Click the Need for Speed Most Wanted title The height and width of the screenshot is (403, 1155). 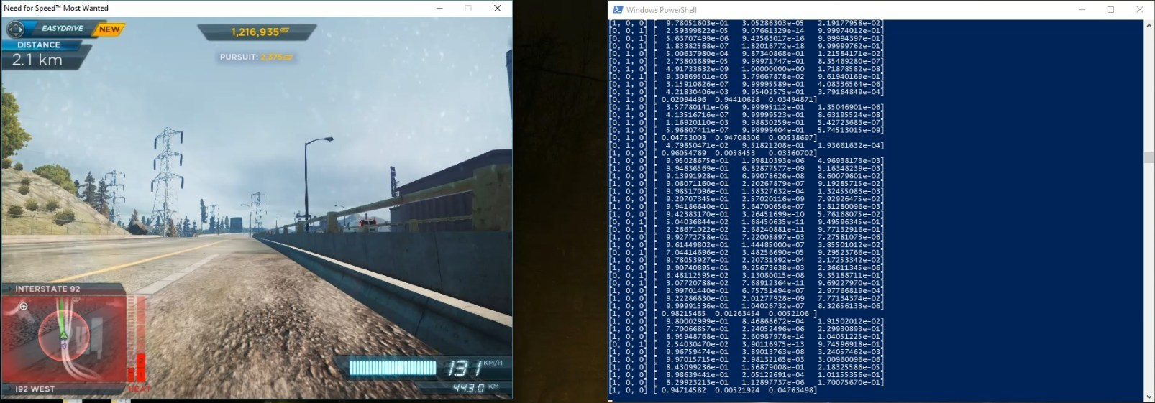[56, 8]
